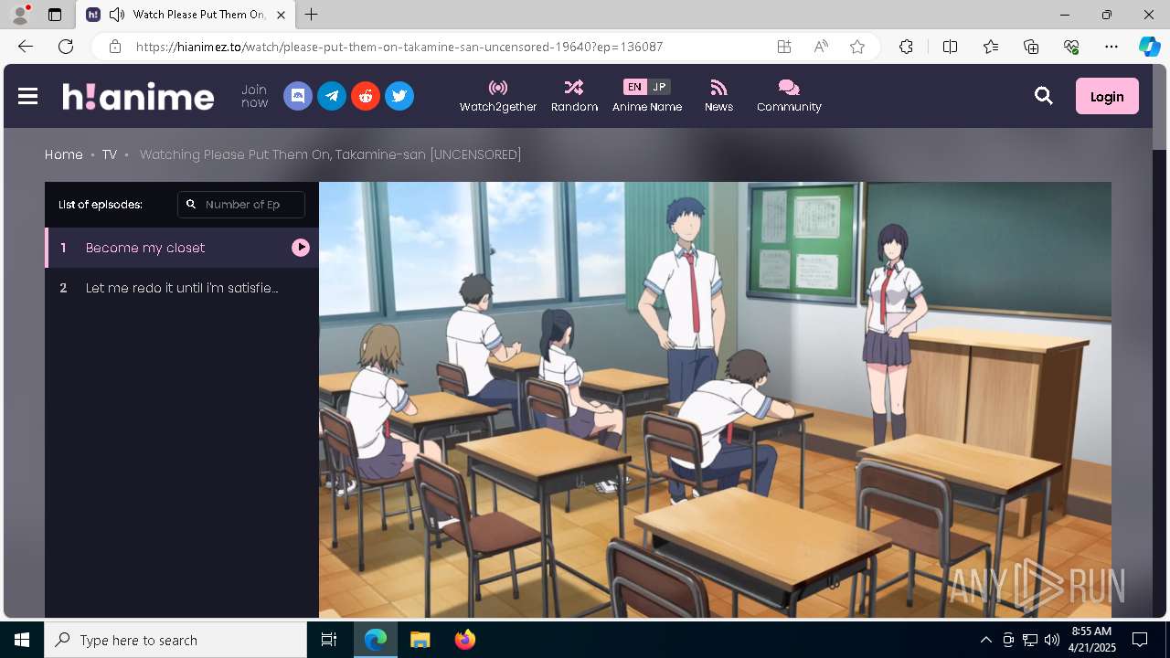Open tab actions menu
Viewport: 1170px width, 658px height.
pos(55,15)
